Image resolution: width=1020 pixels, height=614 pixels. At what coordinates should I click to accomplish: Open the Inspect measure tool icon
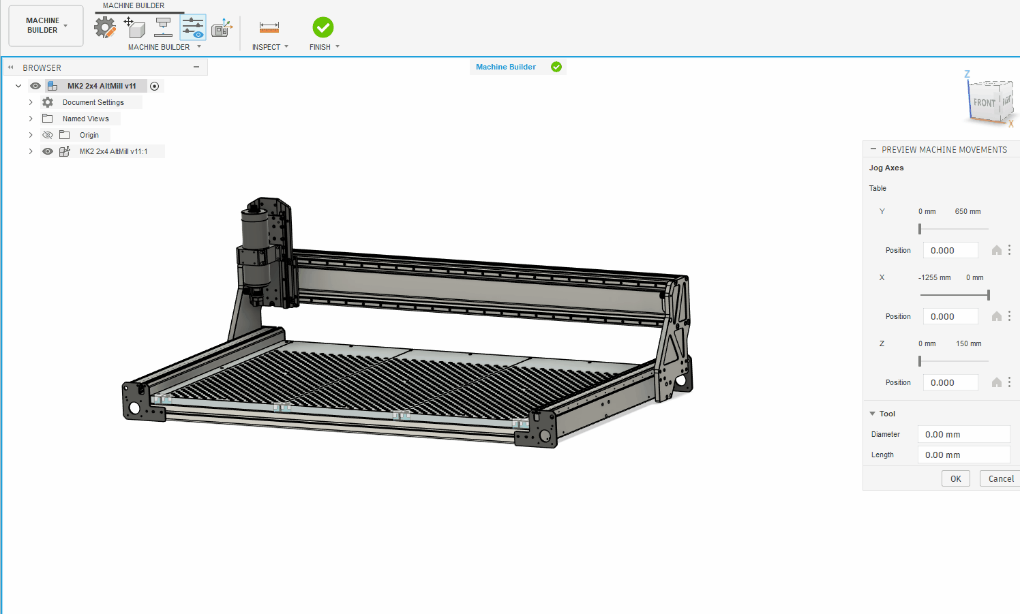(269, 27)
